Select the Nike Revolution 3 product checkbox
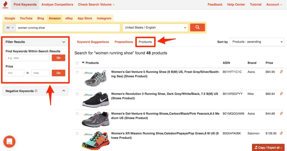Screen dimensions: 287x151 pos(77,94)
